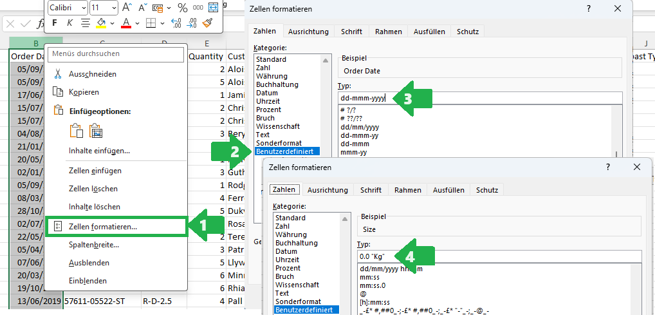The width and height of the screenshot is (655, 315).
Task: Switch to Ausrichtung tab in back dialog
Action: coord(308,32)
